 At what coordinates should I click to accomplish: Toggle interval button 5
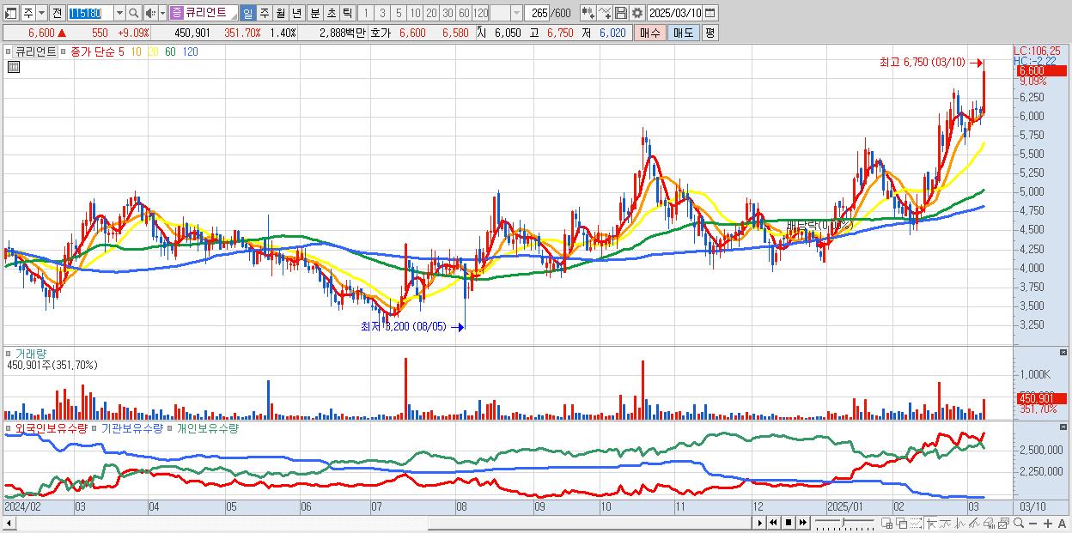coord(399,13)
